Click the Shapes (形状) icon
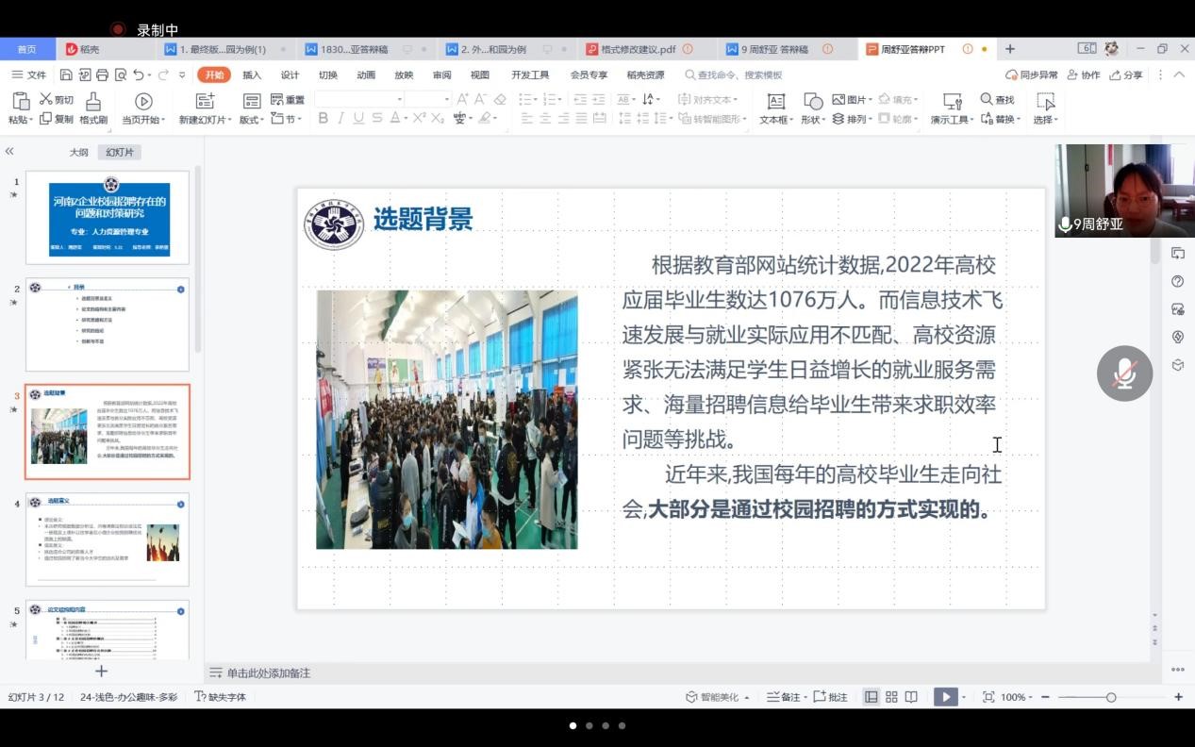Image resolution: width=1195 pixels, height=747 pixels. click(812, 102)
